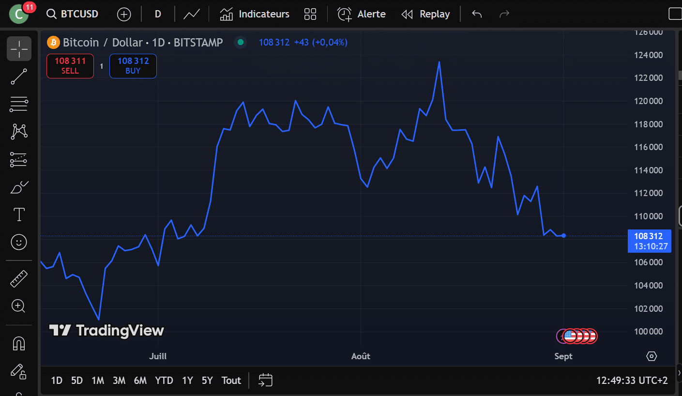Toggle the magnet snap mode
The width and height of the screenshot is (682, 396).
[x=19, y=343]
